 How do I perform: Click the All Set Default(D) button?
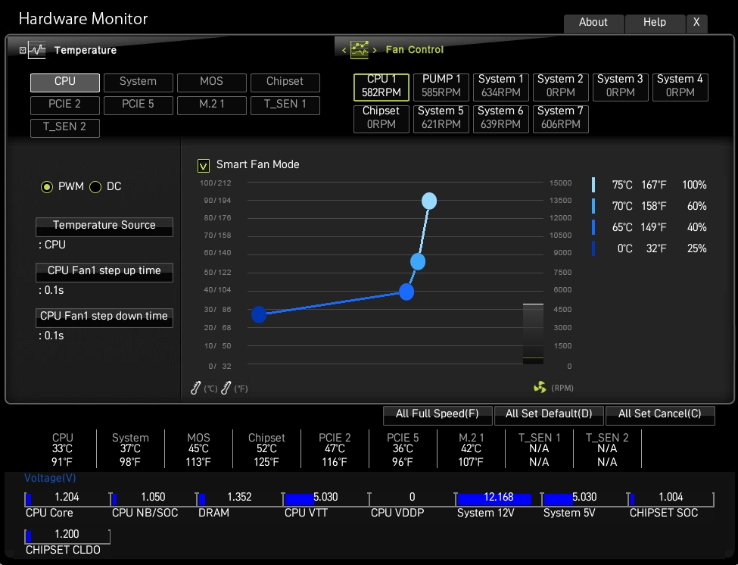coord(549,415)
